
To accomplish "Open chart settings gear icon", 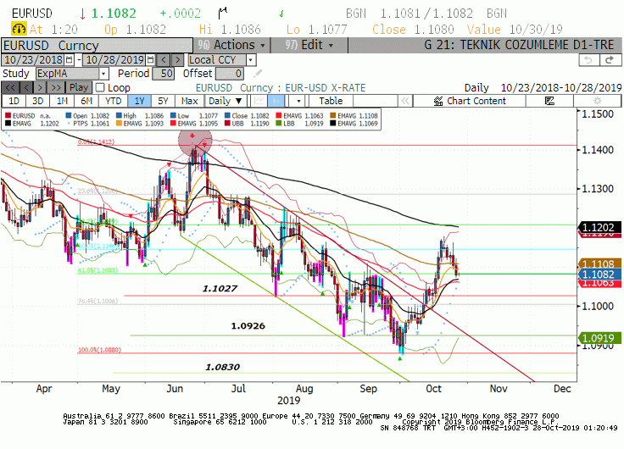I will point(598,101).
